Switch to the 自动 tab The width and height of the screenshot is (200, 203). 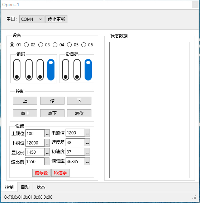tap(25, 187)
